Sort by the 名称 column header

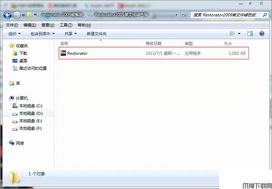click(x=64, y=43)
